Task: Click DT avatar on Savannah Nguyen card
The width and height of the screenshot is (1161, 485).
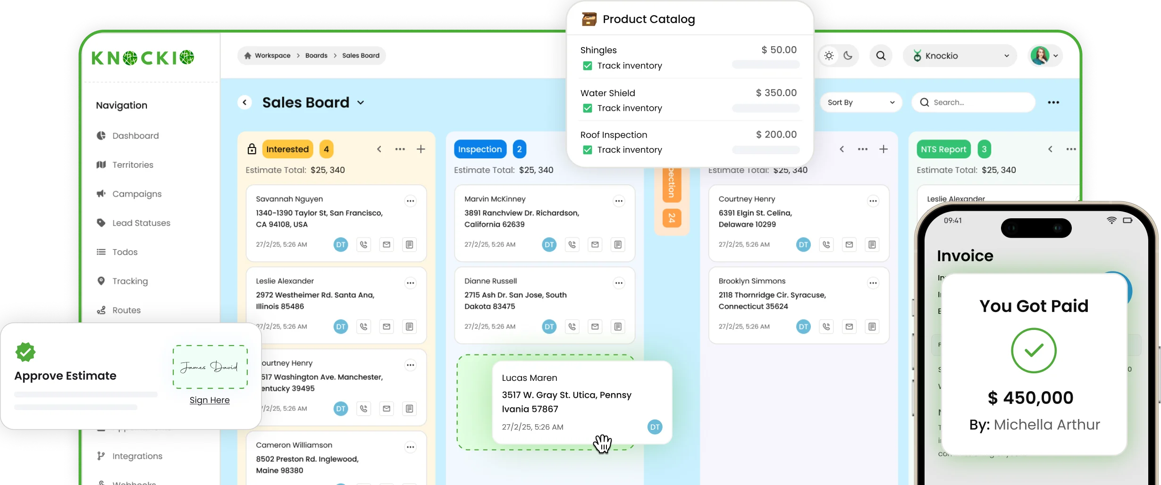Action: point(341,245)
